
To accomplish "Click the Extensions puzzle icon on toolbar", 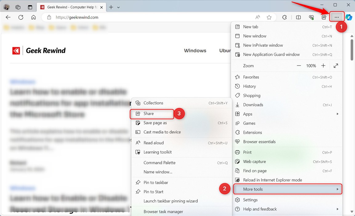I will click(x=284, y=17).
